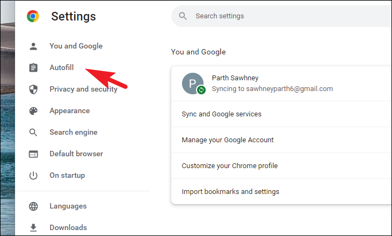Click the You and Google section heading
The image size is (392, 236).
tap(198, 52)
